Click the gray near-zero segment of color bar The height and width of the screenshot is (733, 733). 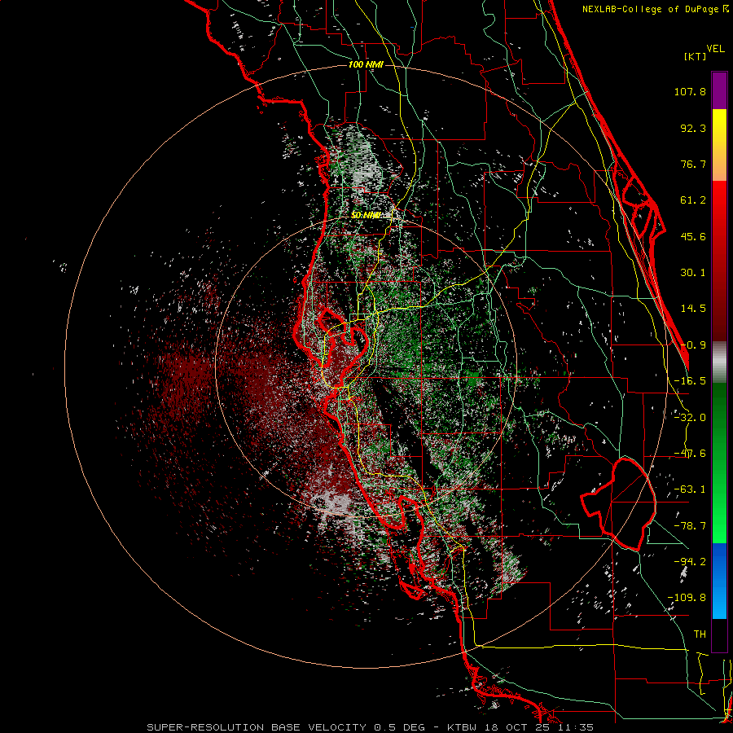[x=719, y=362]
